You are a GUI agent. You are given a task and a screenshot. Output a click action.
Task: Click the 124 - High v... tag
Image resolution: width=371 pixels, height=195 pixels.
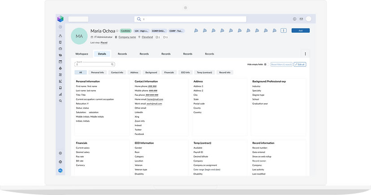point(141,31)
